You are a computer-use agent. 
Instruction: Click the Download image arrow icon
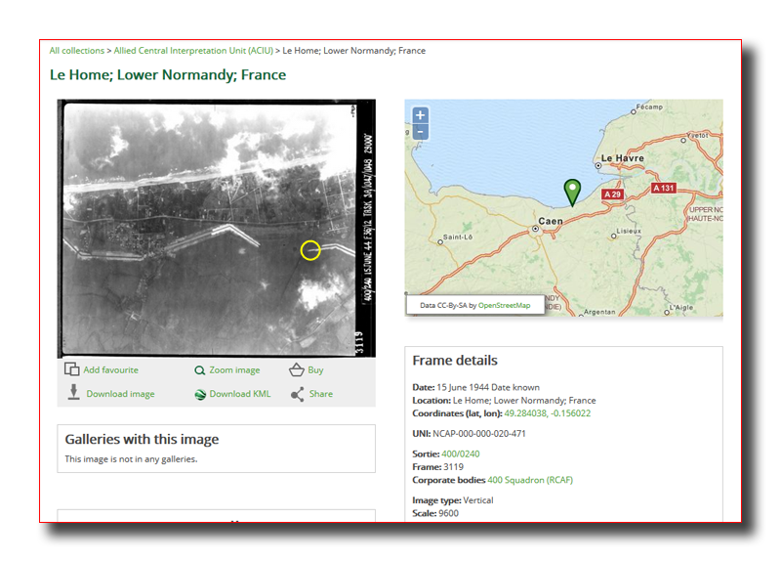pos(74,393)
